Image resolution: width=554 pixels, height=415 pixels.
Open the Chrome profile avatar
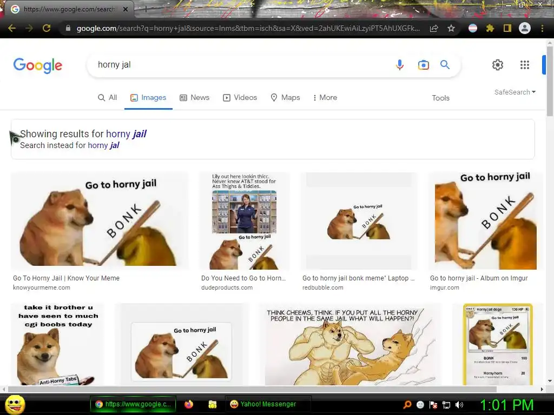(525, 28)
